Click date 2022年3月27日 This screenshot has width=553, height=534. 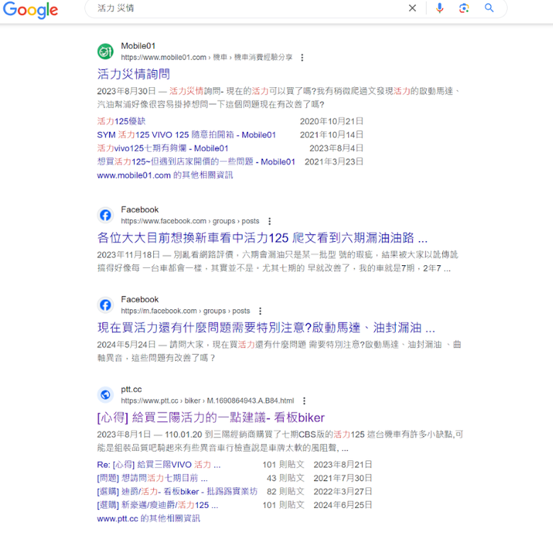tap(342, 491)
